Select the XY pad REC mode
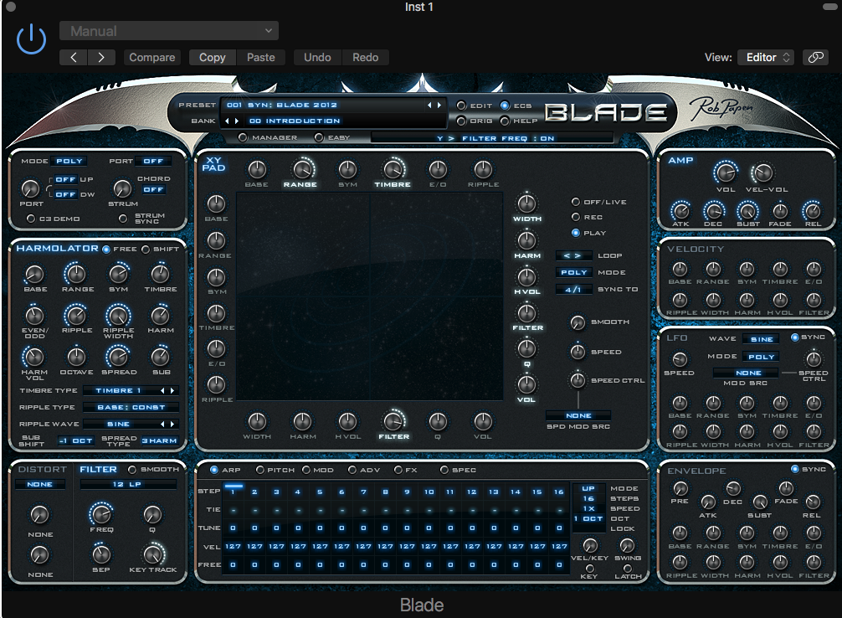 pyautogui.click(x=576, y=217)
